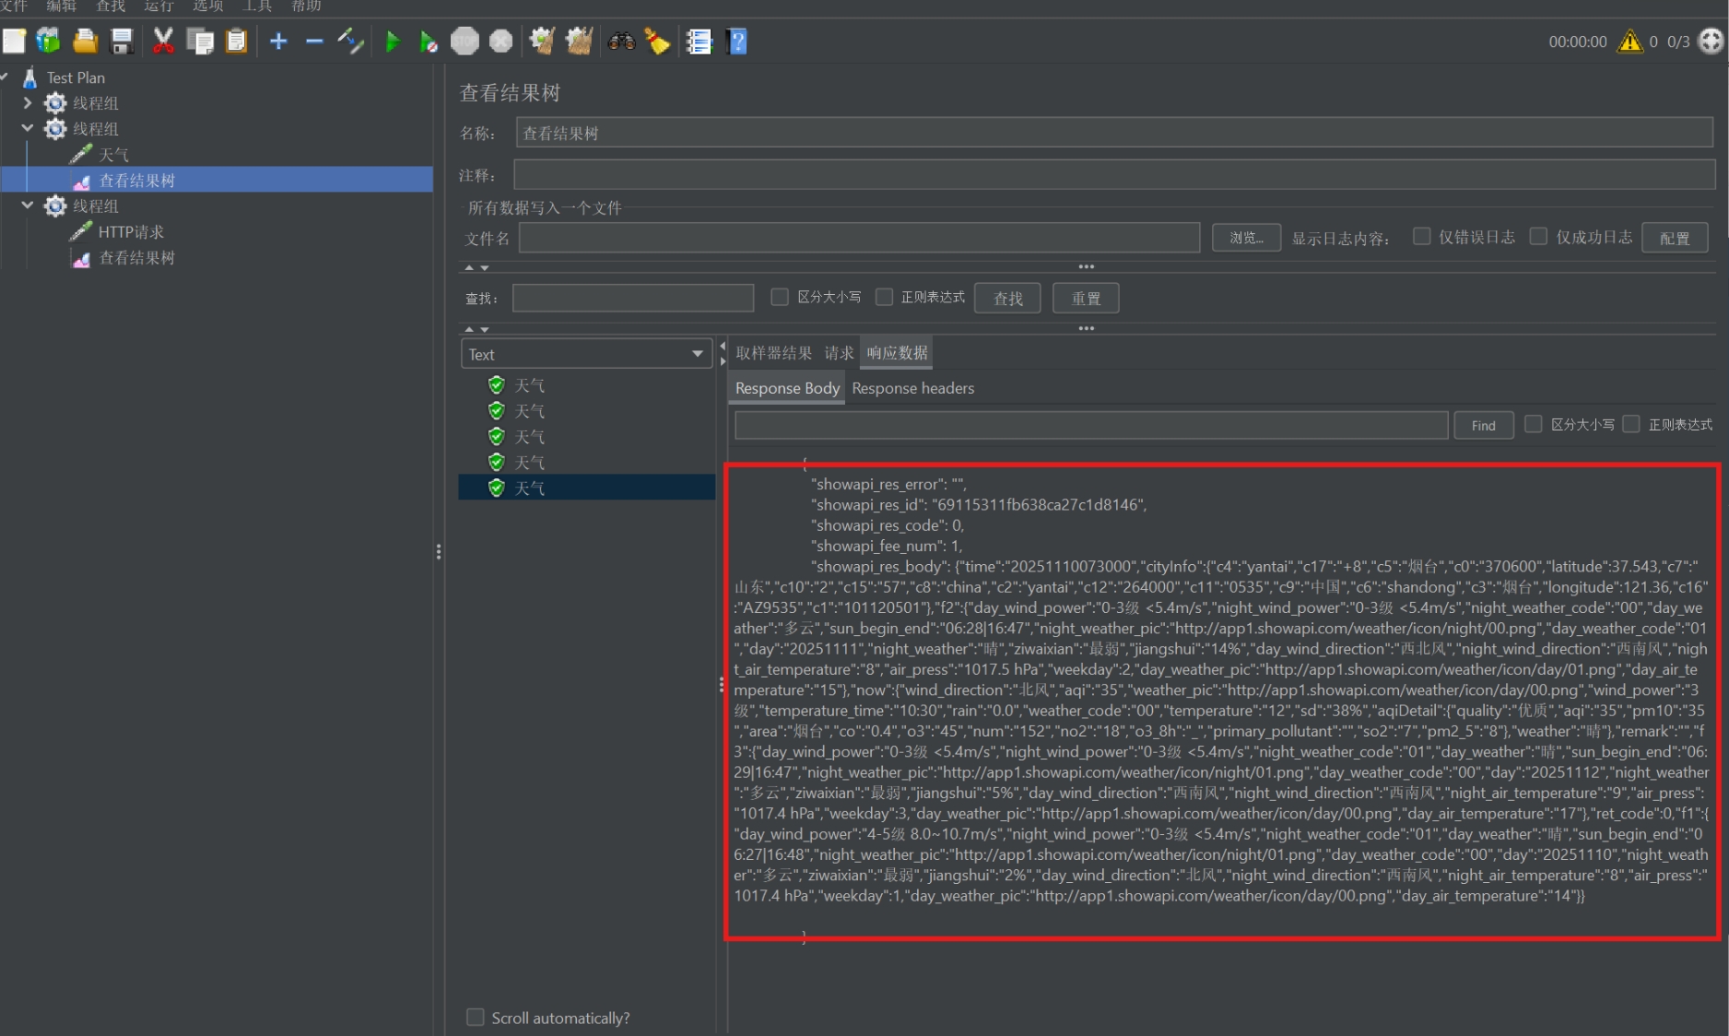This screenshot has width=1729, height=1036.
Task: Click the 配置 configure button
Action: pos(1675,238)
